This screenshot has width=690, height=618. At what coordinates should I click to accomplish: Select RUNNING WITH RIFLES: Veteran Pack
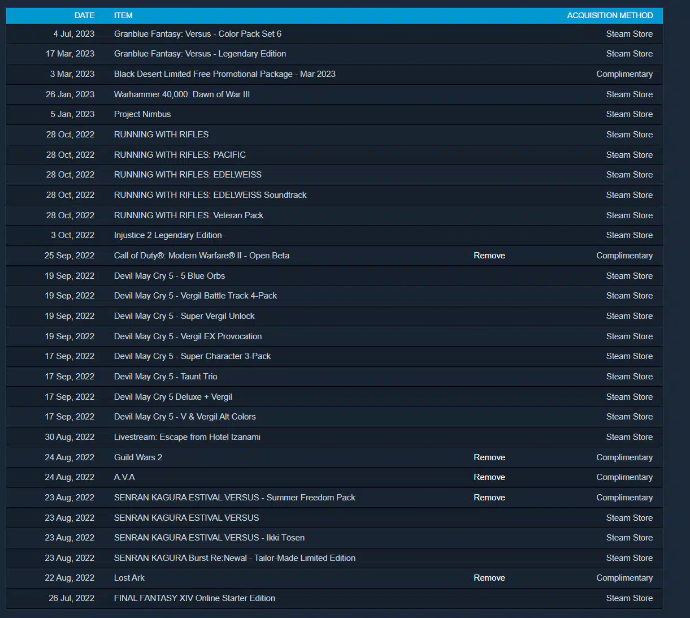pos(189,215)
